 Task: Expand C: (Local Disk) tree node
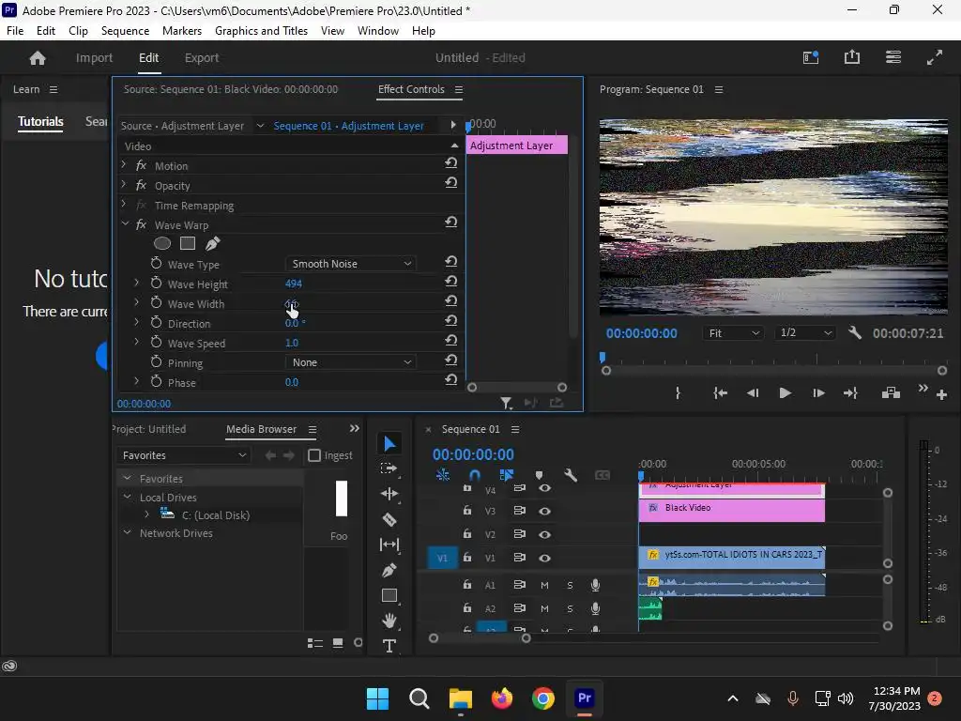[x=146, y=514]
